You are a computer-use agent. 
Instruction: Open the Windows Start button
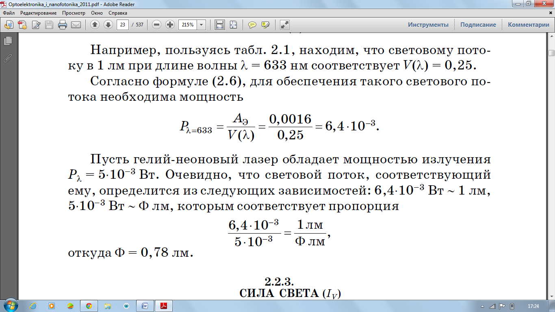point(11,306)
